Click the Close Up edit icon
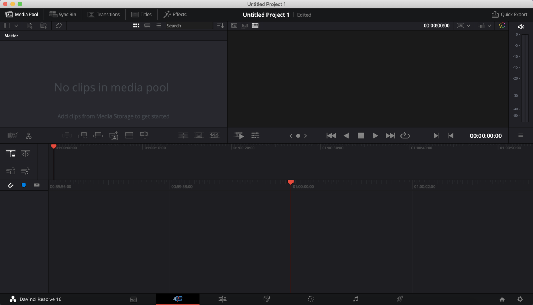Screen dimensions: 533x305 [x=114, y=135]
